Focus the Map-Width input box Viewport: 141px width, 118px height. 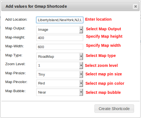60,47
